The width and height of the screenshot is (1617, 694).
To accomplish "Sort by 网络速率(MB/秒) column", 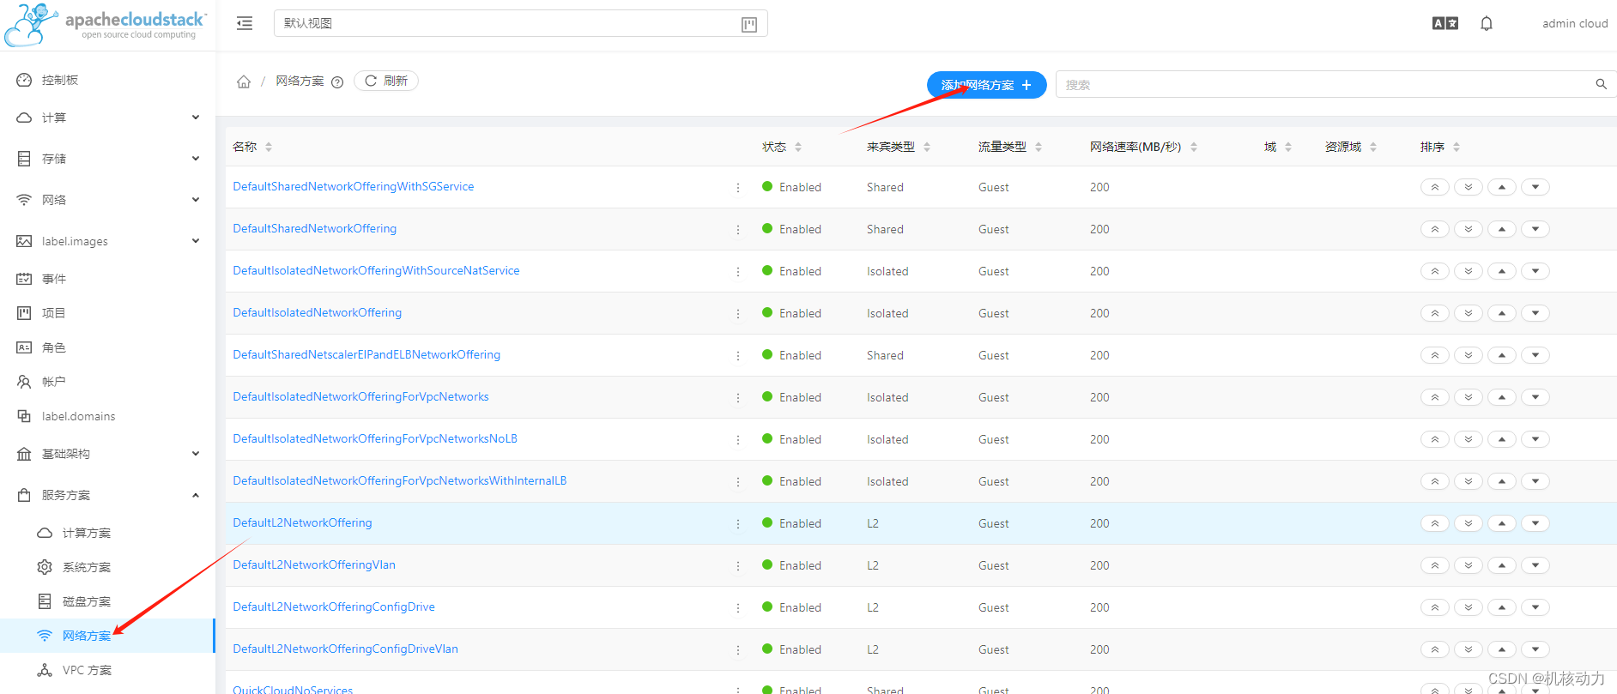I will (x=1194, y=147).
